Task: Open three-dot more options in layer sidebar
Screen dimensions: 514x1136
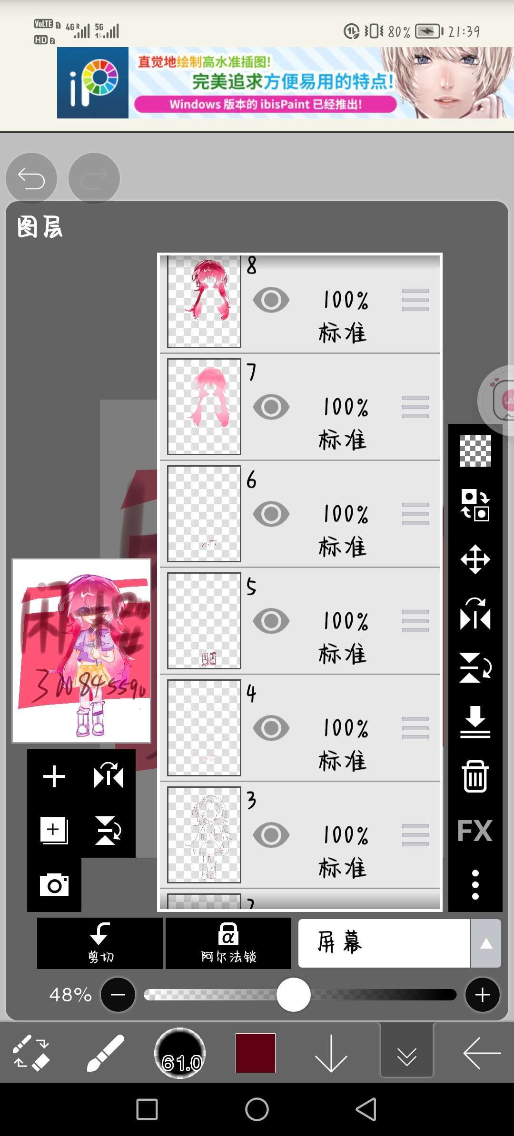Action: [475, 885]
